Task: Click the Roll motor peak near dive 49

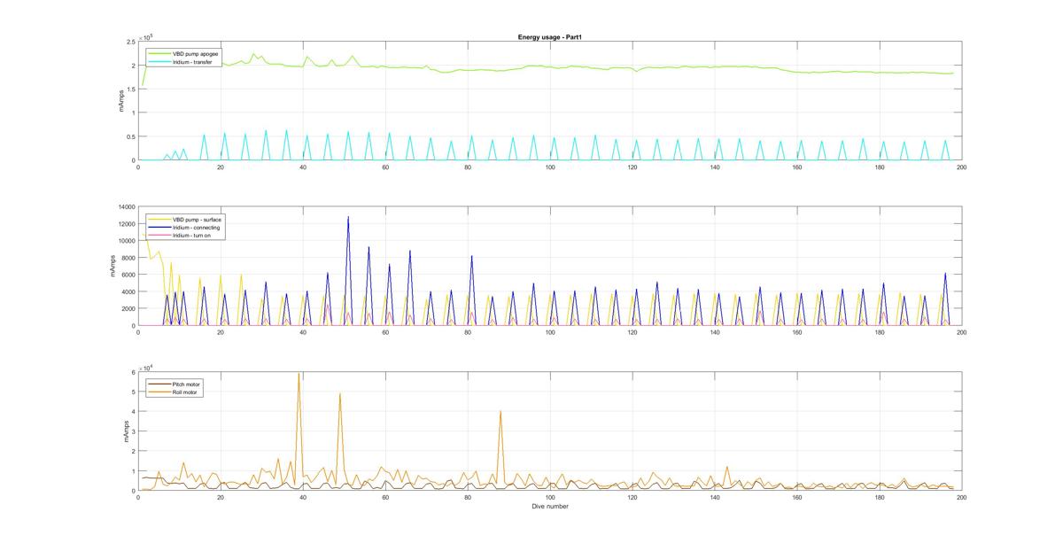Action: tap(340, 394)
